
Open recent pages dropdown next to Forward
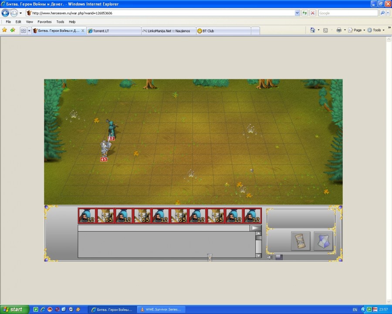tap(21, 13)
